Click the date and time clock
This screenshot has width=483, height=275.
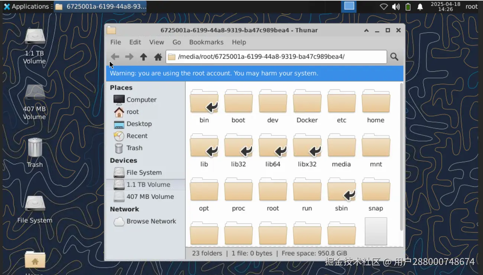click(x=445, y=6)
